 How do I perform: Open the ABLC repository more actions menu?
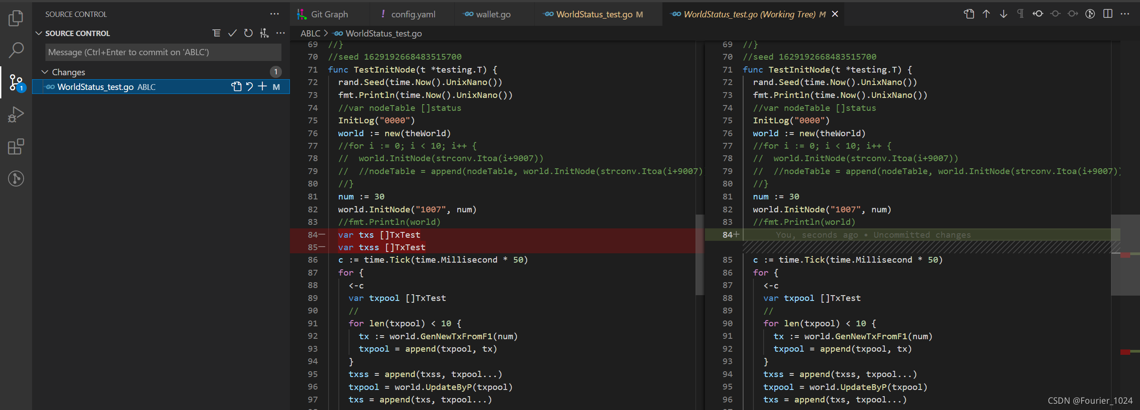[281, 33]
